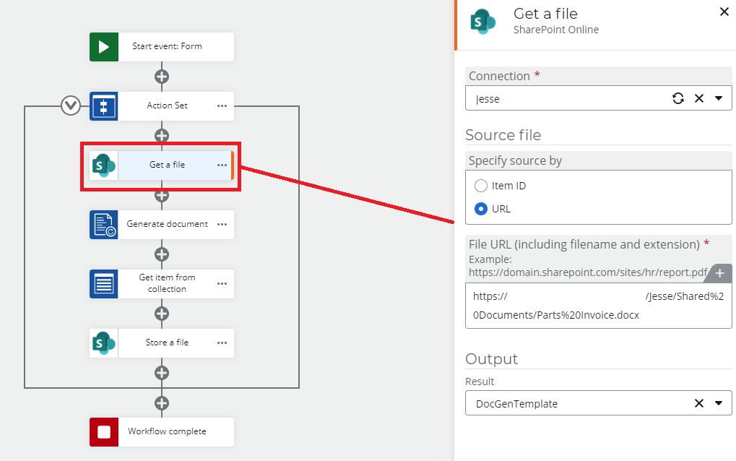Collapse the Action Set branch

pyautogui.click(x=70, y=105)
